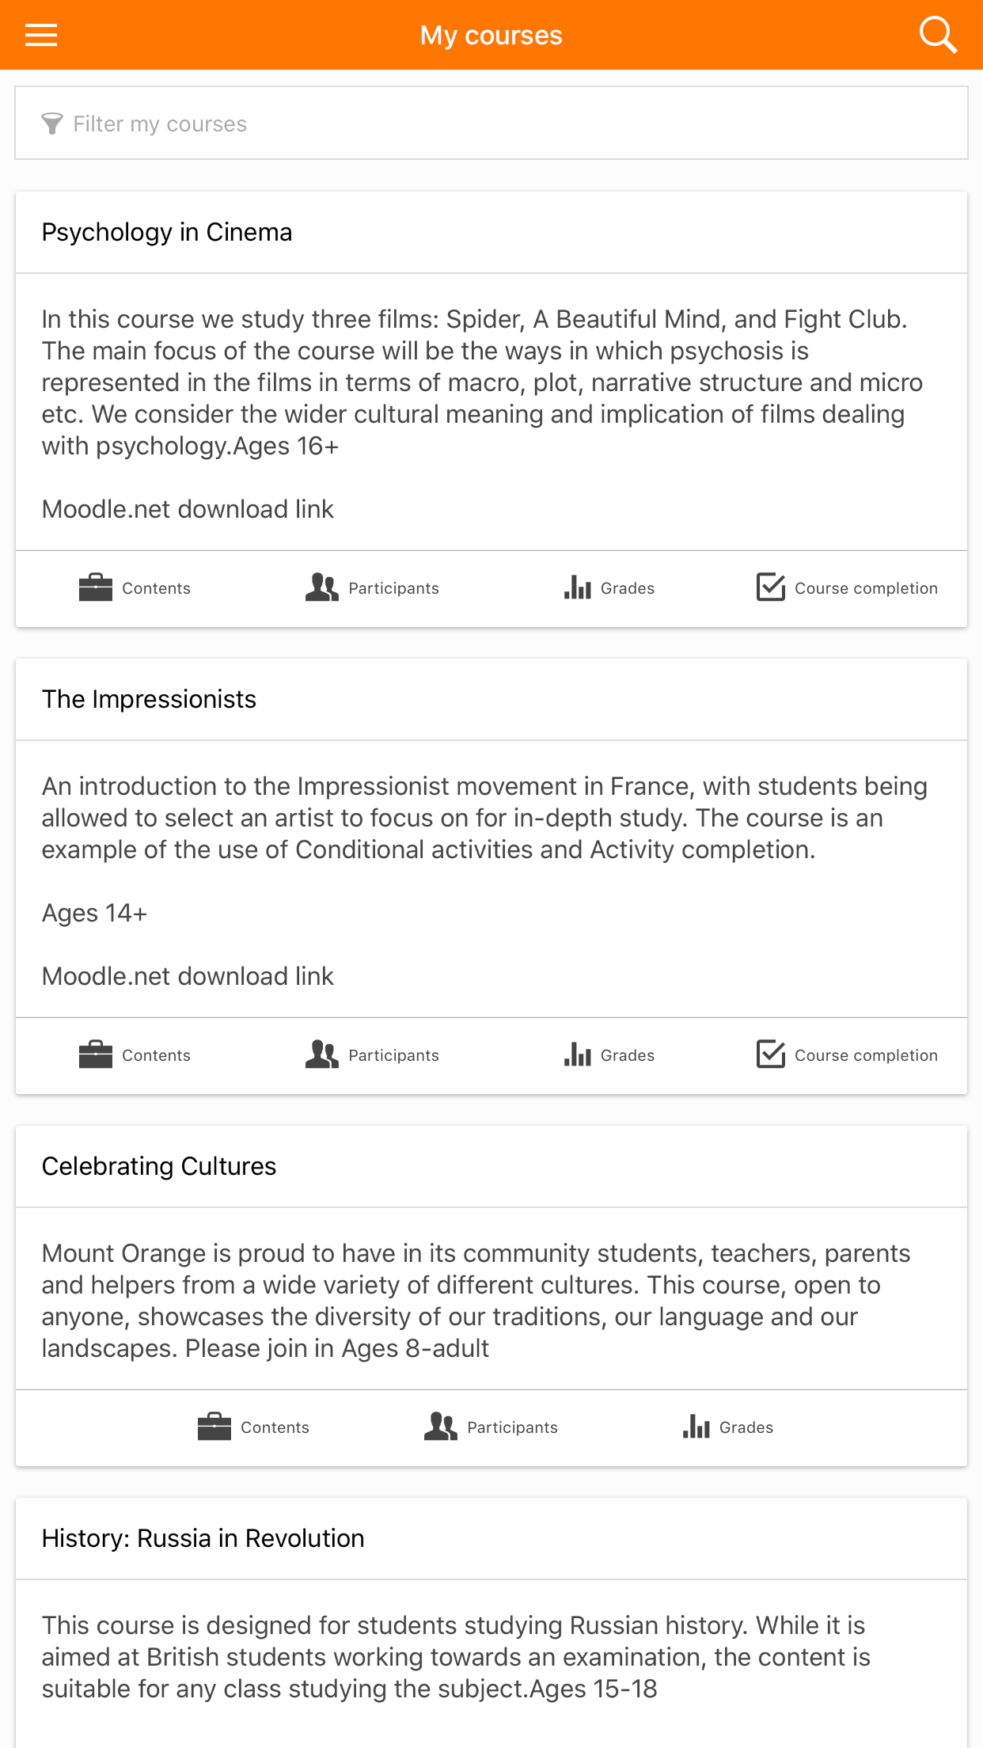Open Course completion for The Impressionists
This screenshot has height=1748, width=983.
pyautogui.click(x=847, y=1055)
